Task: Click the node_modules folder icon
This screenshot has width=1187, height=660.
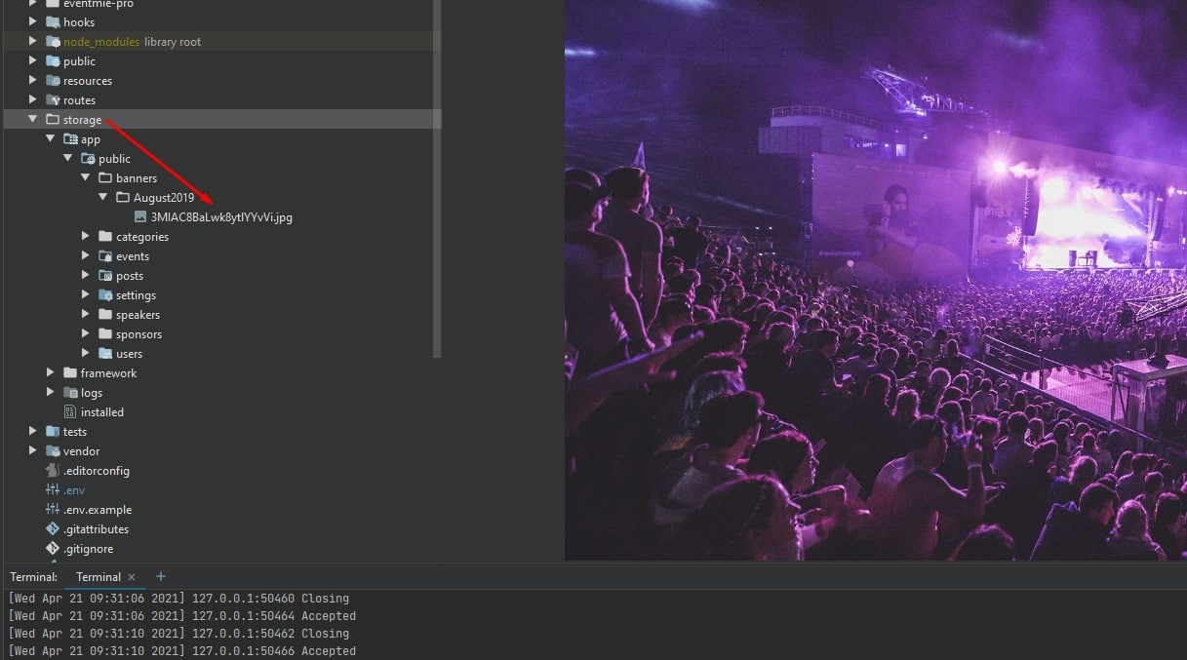Action: click(53, 42)
